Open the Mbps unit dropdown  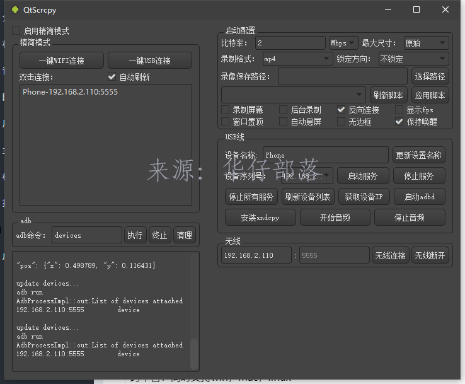(343, 43)
